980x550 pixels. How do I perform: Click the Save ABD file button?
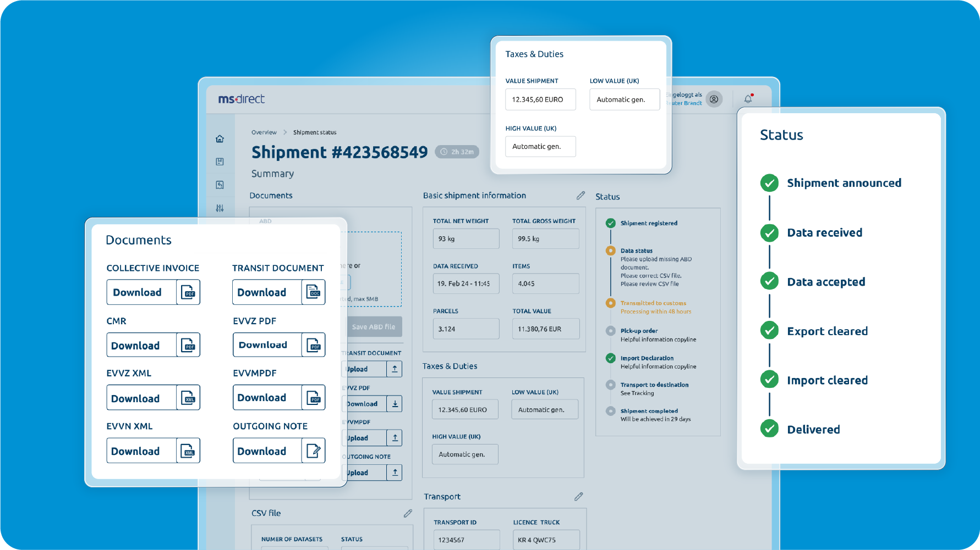(374, 327)
